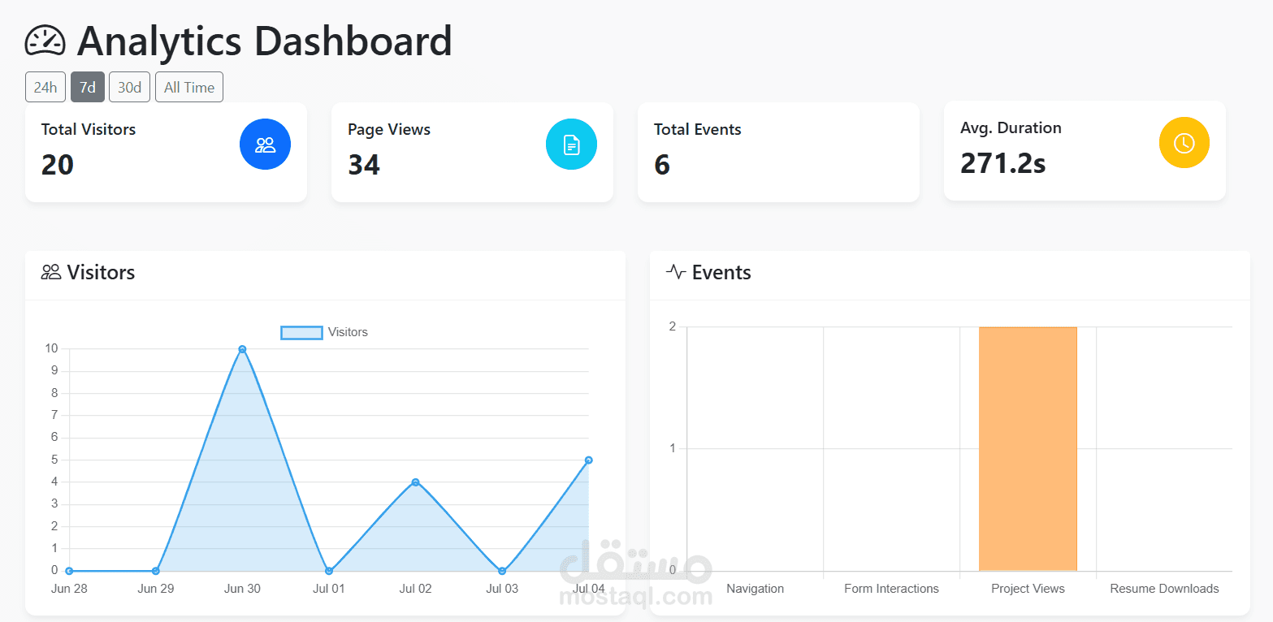This screenshot has width=1273, height=622.
Task: Click the cyan Page Views document icon
Action: [x=571, y=145]
